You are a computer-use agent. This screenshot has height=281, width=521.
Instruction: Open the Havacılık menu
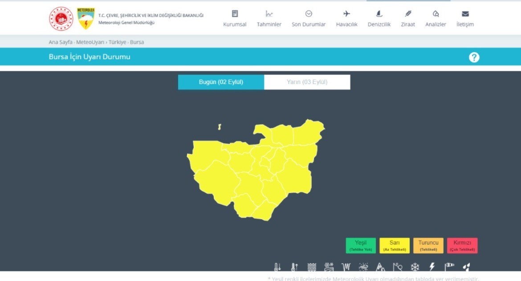tap(346, 19)
